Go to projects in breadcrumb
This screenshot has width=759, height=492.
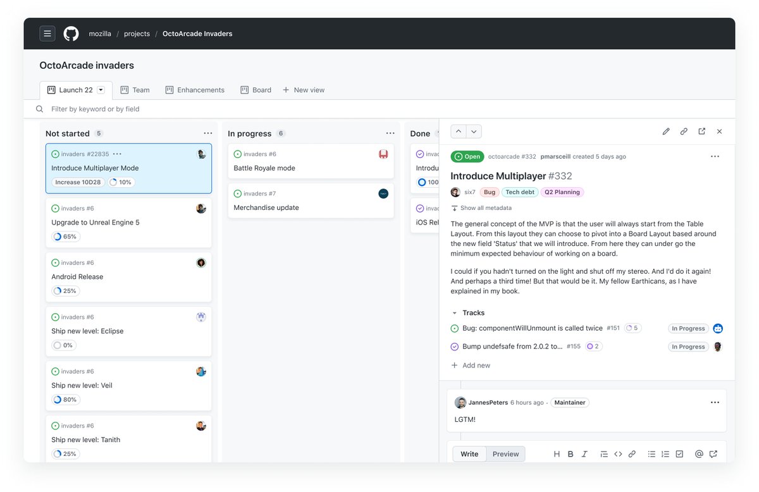coord(137,34)
